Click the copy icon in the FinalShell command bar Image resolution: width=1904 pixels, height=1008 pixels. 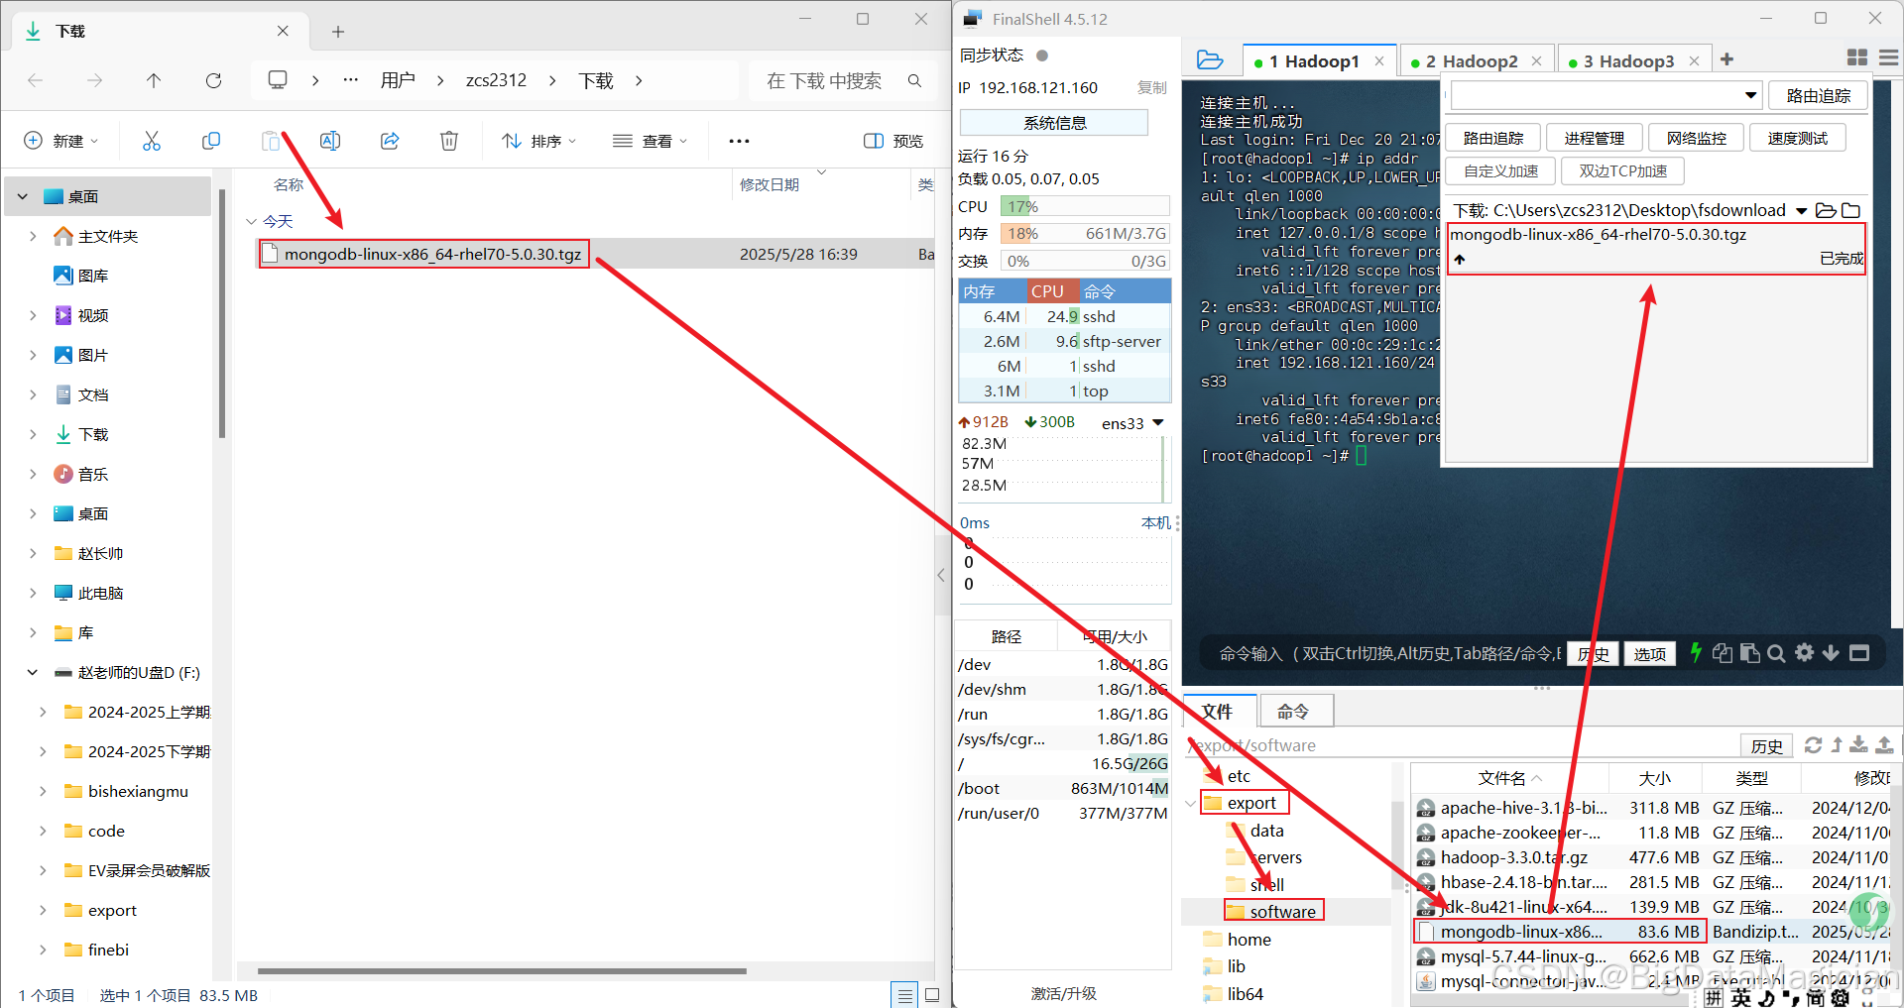coord(1723,652)
